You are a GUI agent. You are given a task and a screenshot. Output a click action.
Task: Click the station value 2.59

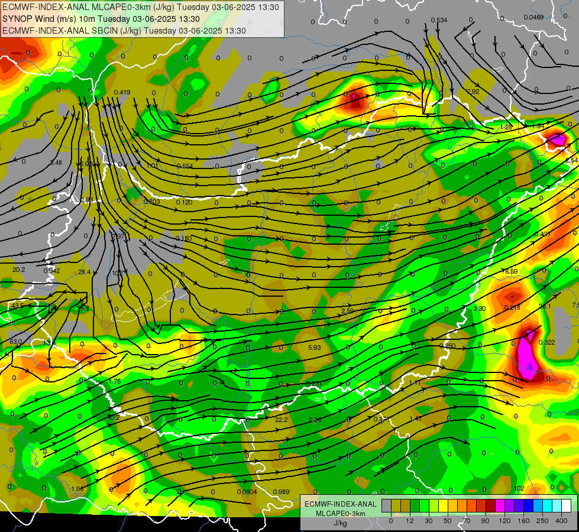(x=348, y=311)
